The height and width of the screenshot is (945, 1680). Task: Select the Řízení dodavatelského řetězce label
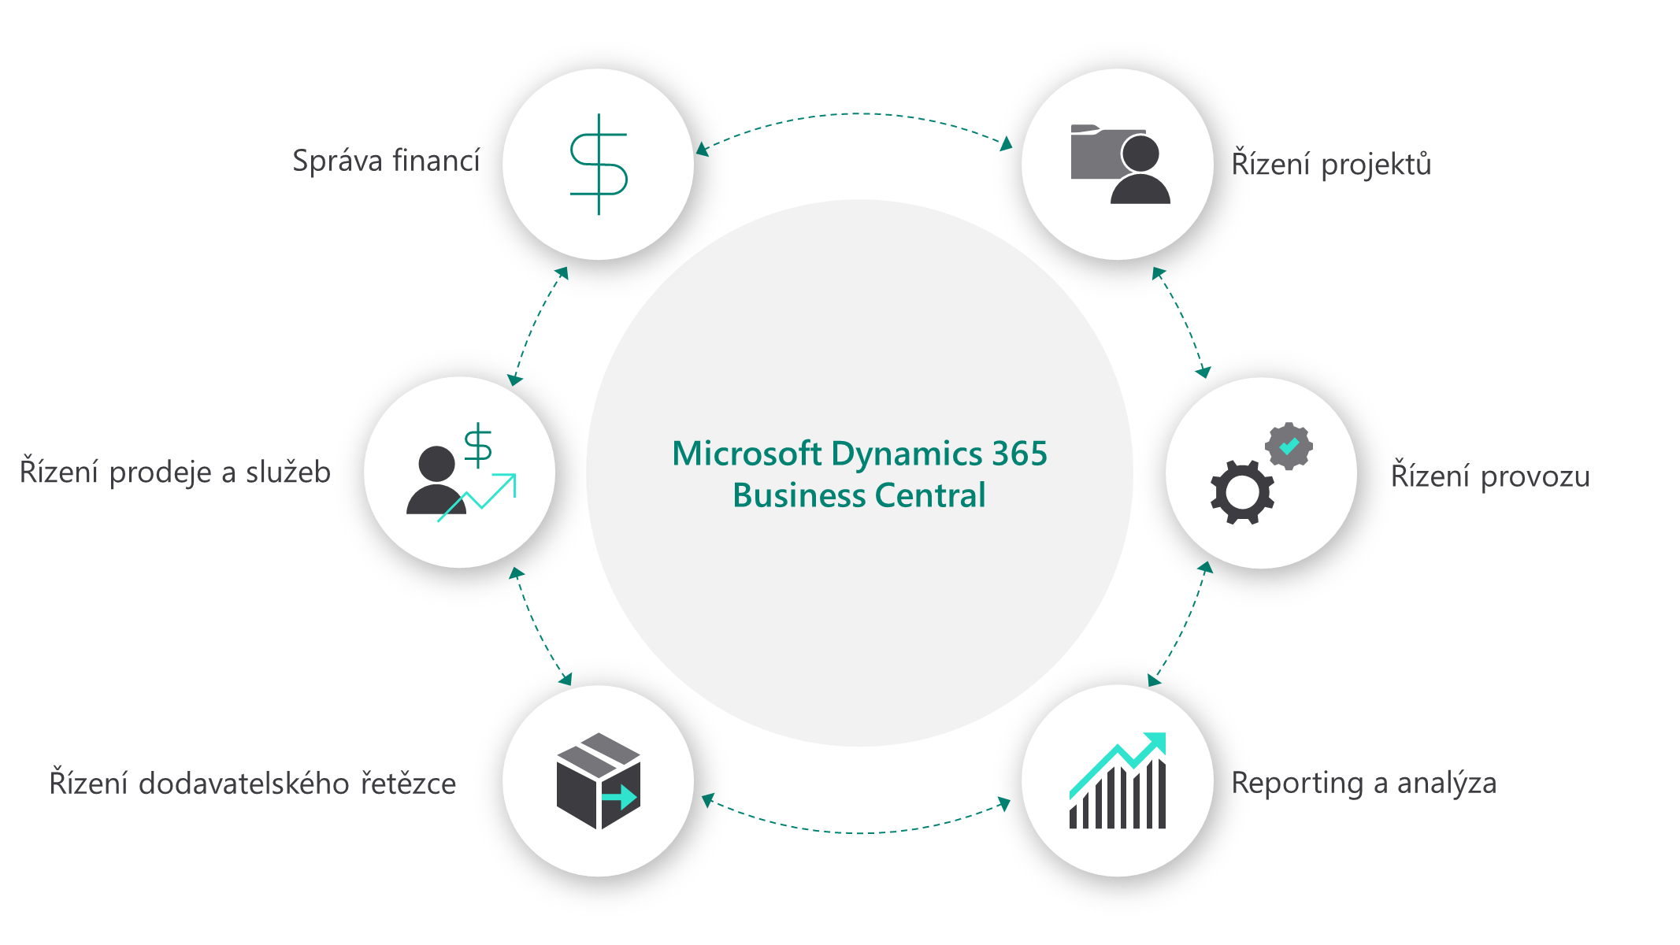pos(253,784)
